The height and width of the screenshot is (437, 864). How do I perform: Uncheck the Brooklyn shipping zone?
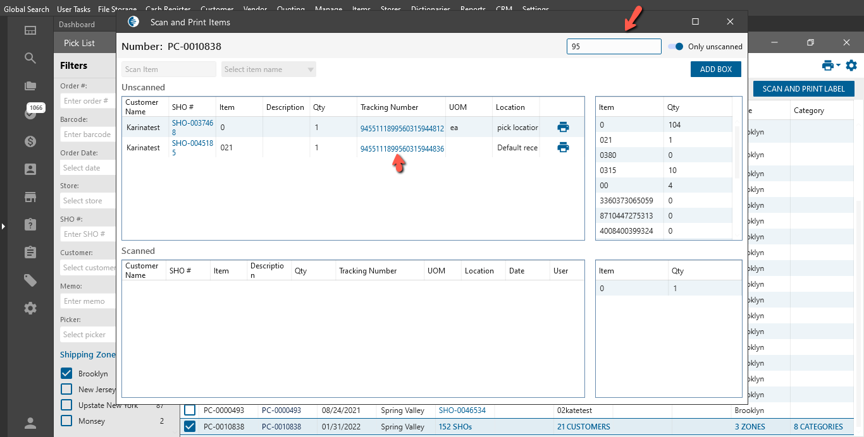[66, 373]
